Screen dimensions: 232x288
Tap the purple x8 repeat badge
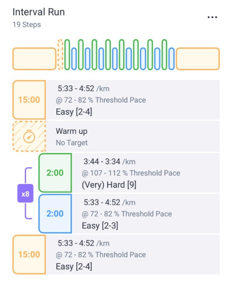(x=25, y=193)
